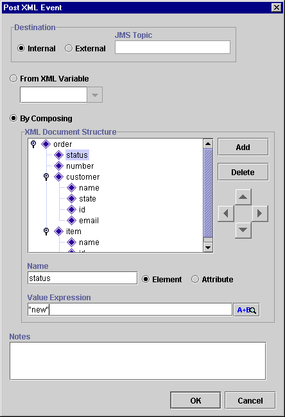Screen dimensions: 285x417
Task: Select the name node under item
Action: click(89, 243)
